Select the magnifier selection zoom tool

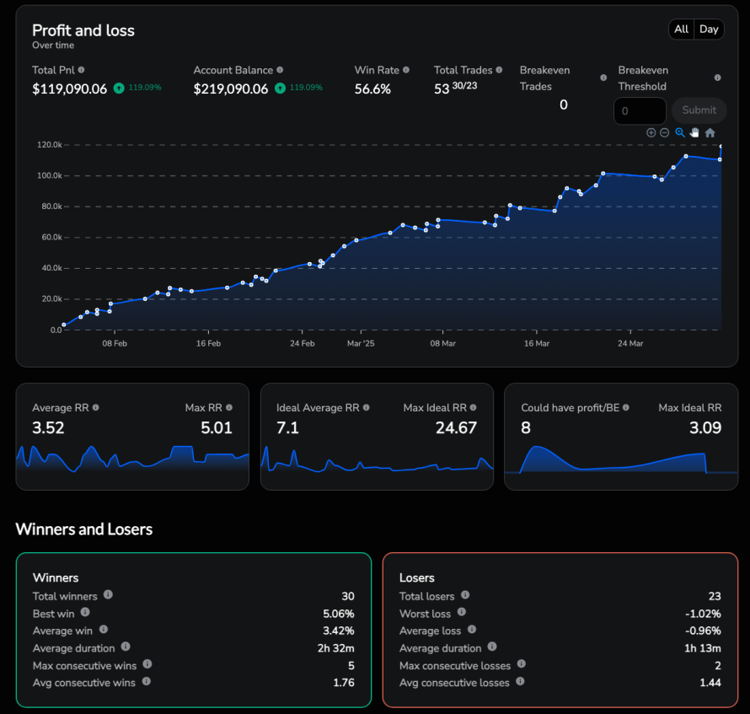(x=680, y=132)
